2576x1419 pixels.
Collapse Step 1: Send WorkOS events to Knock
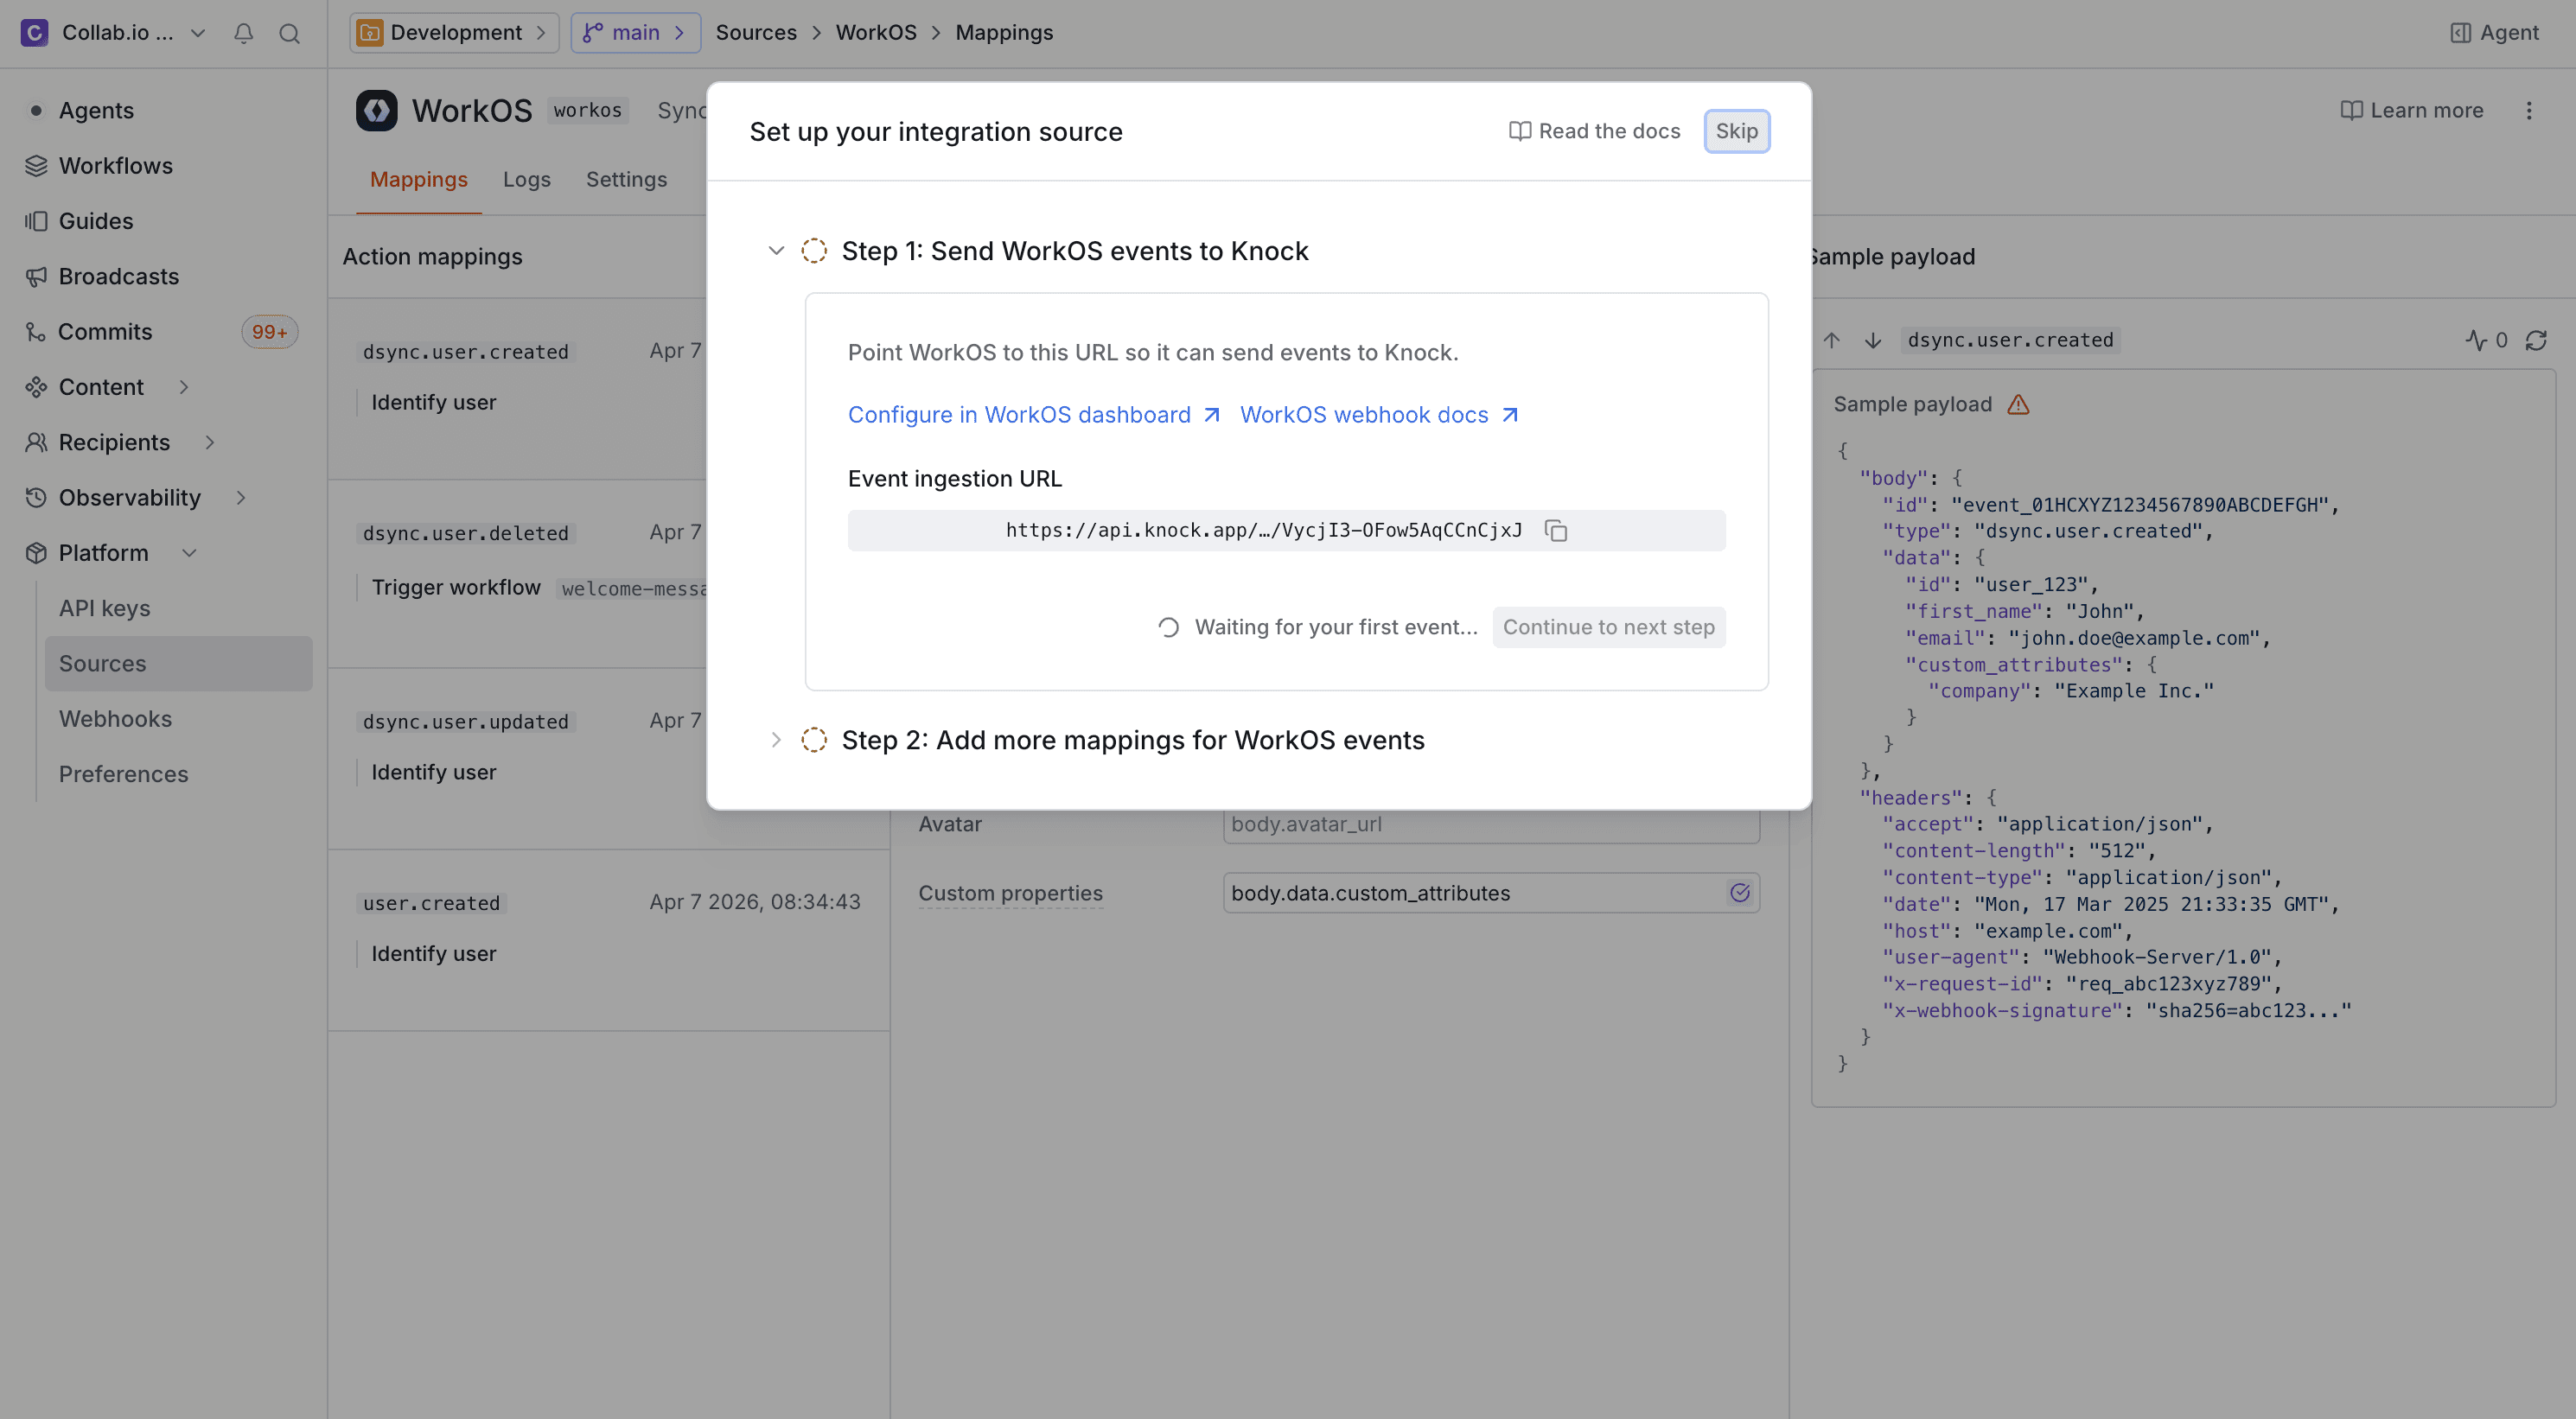[776, 251]
